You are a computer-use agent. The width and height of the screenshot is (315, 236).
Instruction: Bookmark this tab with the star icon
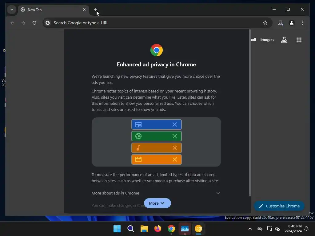[x=265, y=23]
